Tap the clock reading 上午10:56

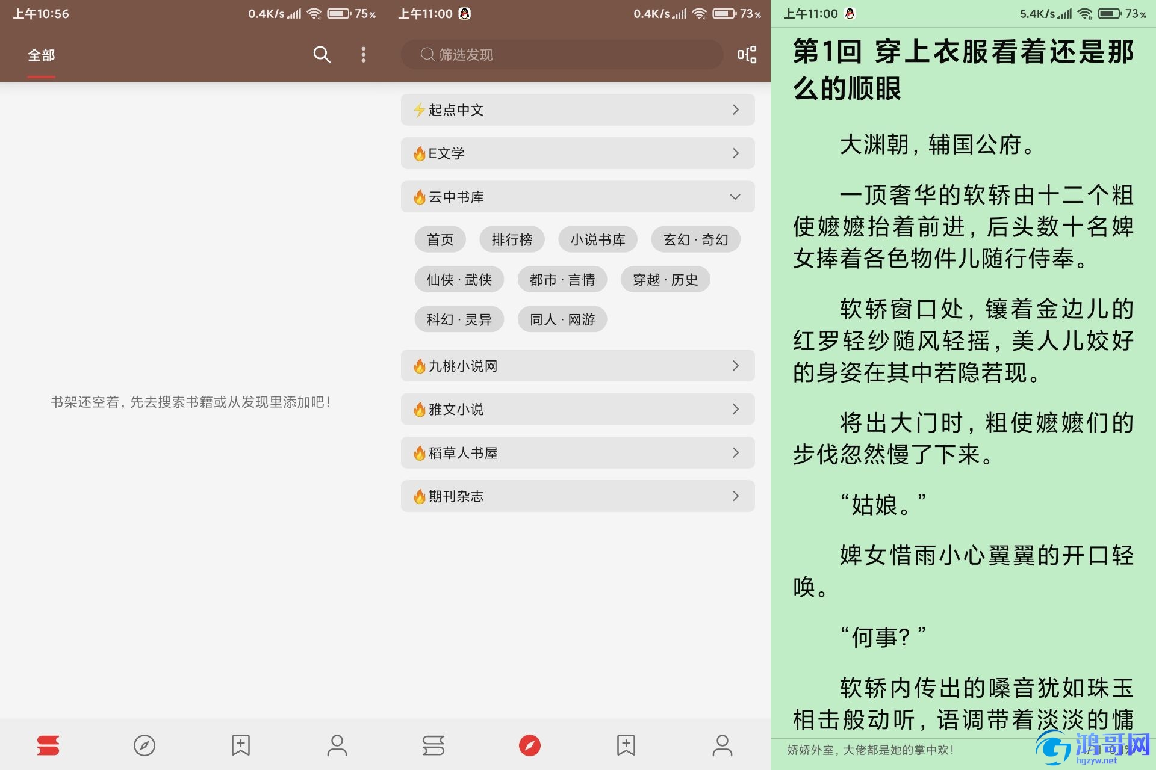(41, 13)
